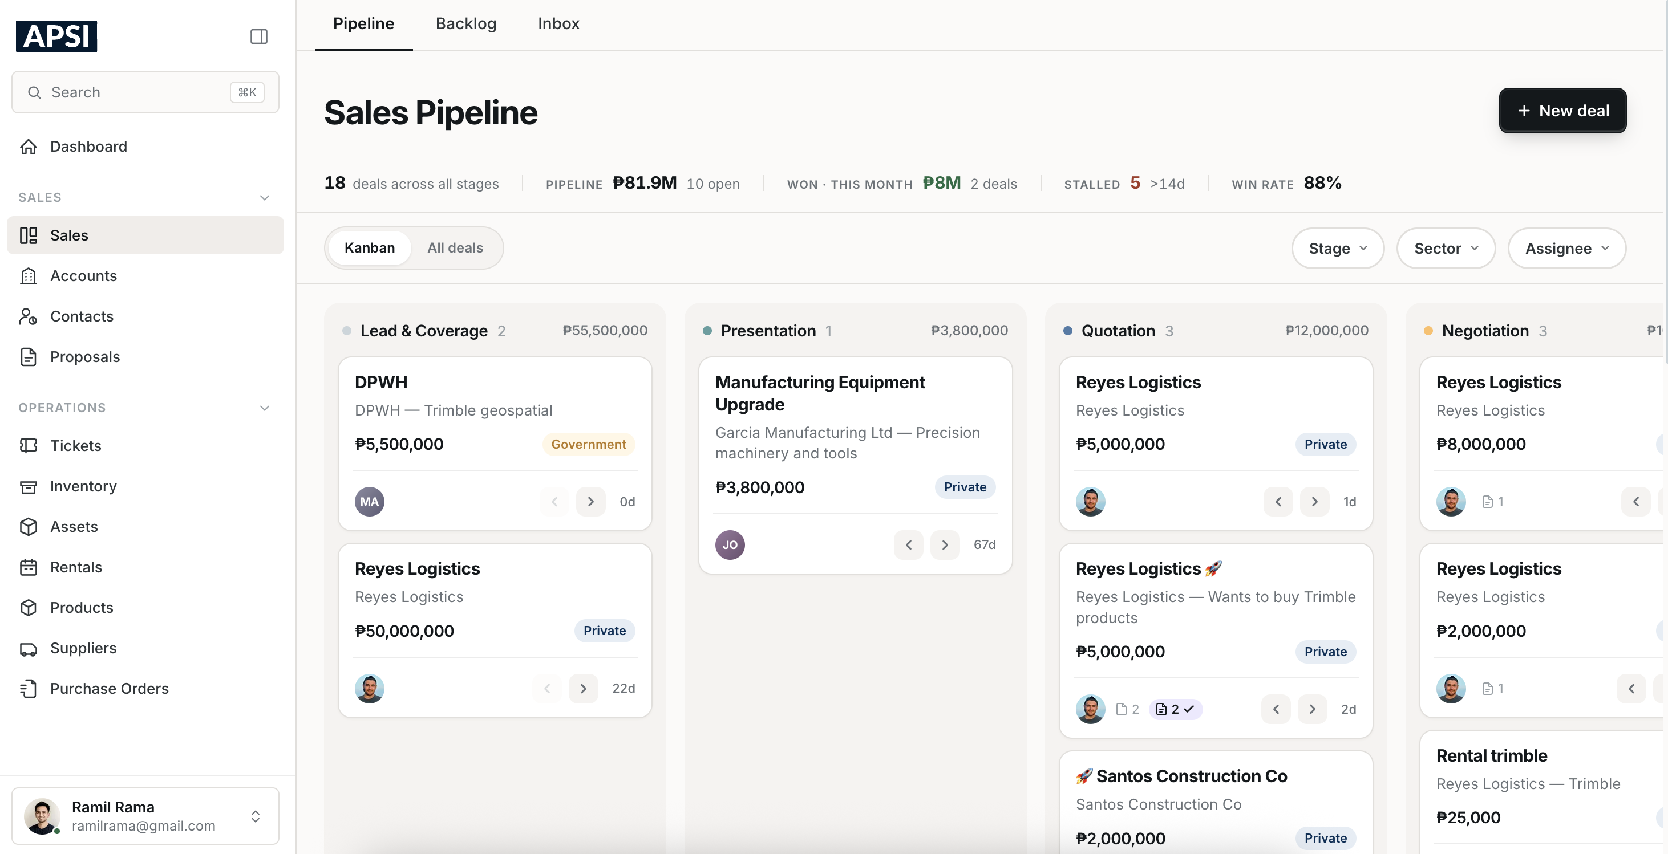Click ₱81.9M pipeline total
The height and width of the screenshot is (854, 1668).
coord(644,182)
